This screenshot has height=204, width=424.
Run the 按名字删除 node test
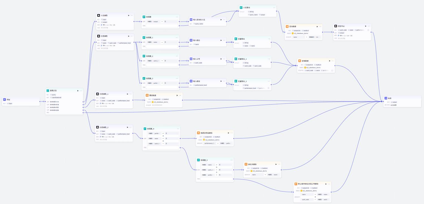pyautogui.click(x=276, y=164)
